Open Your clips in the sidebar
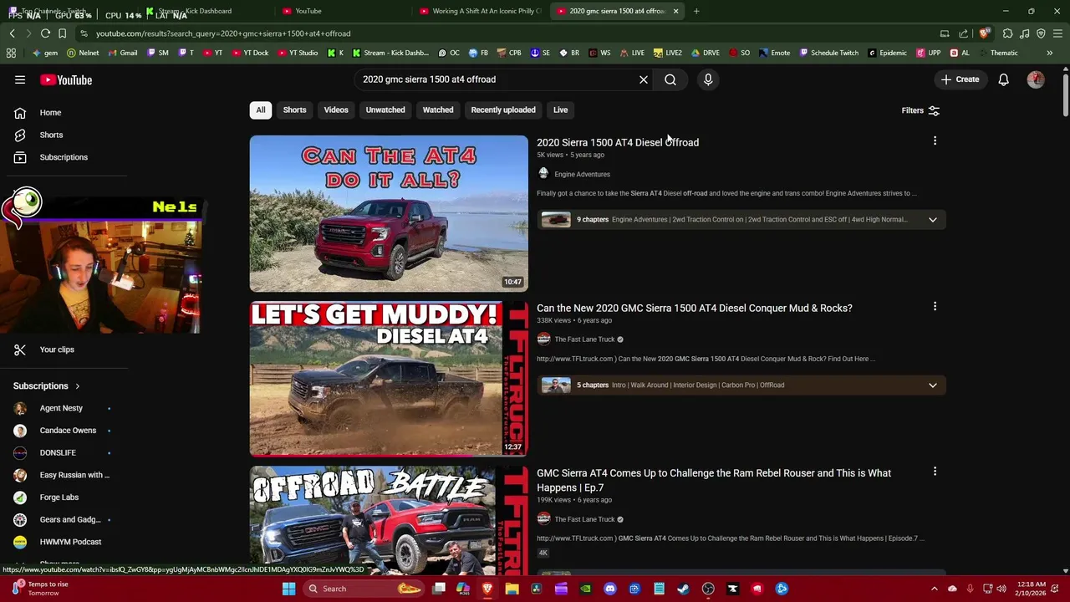1070x602 pixels. [57, 349]
